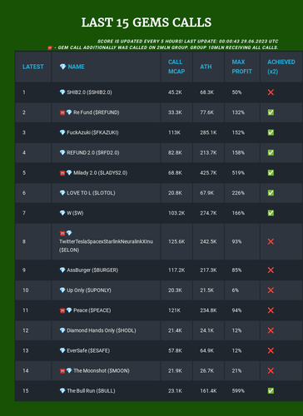Select Peace ($PEACE) name
303x416 pixels.
[92, 310]
